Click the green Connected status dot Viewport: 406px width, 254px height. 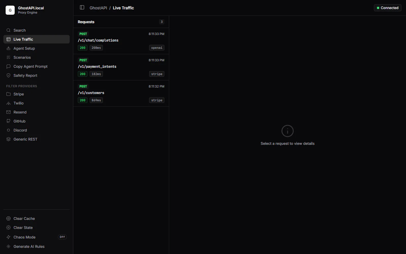[378, 8]
